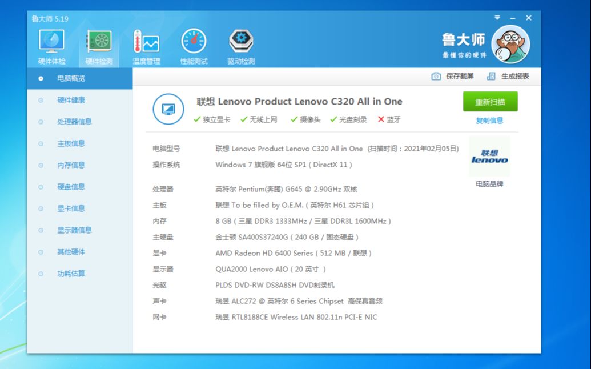This screenshot has height=369, width=591.
Task: Select the 电脑概览 radio dot
Action: (x=40, y=78)
